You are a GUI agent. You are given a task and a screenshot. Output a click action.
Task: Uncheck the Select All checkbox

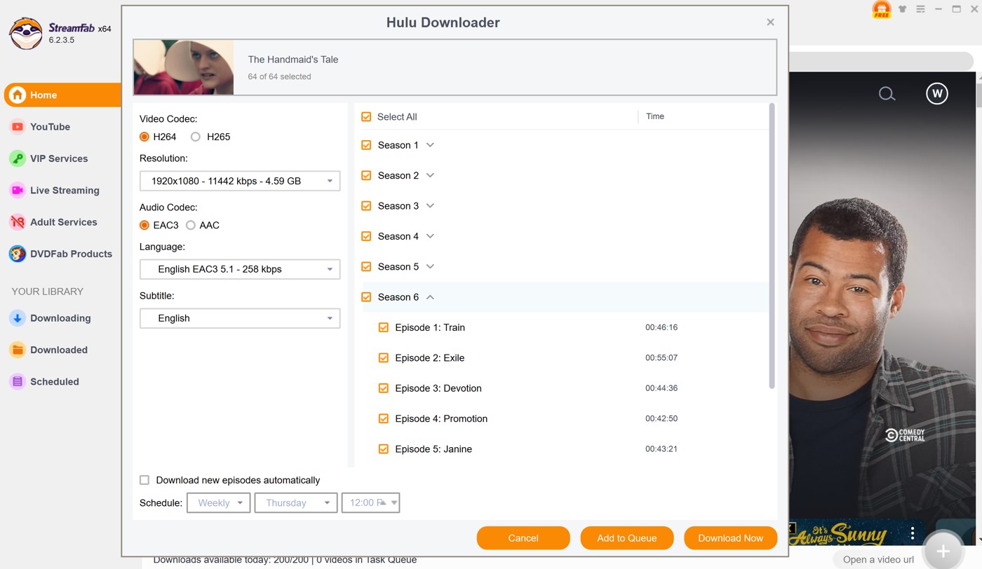point(366,117)
